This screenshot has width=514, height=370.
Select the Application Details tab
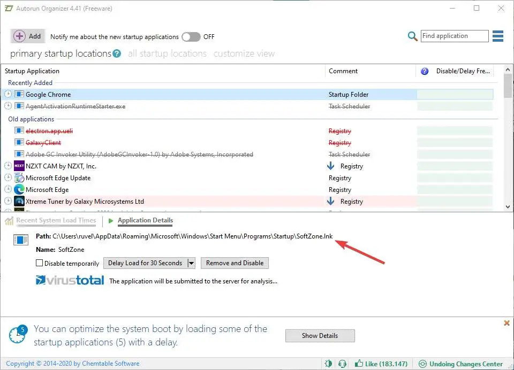click(145, 220)
